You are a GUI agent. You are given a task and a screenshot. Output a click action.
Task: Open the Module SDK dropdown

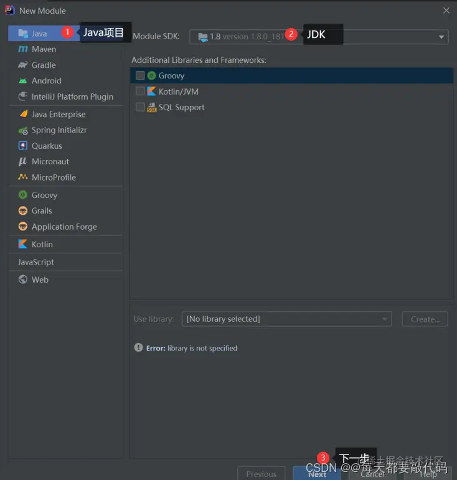(x=319, y=37)
